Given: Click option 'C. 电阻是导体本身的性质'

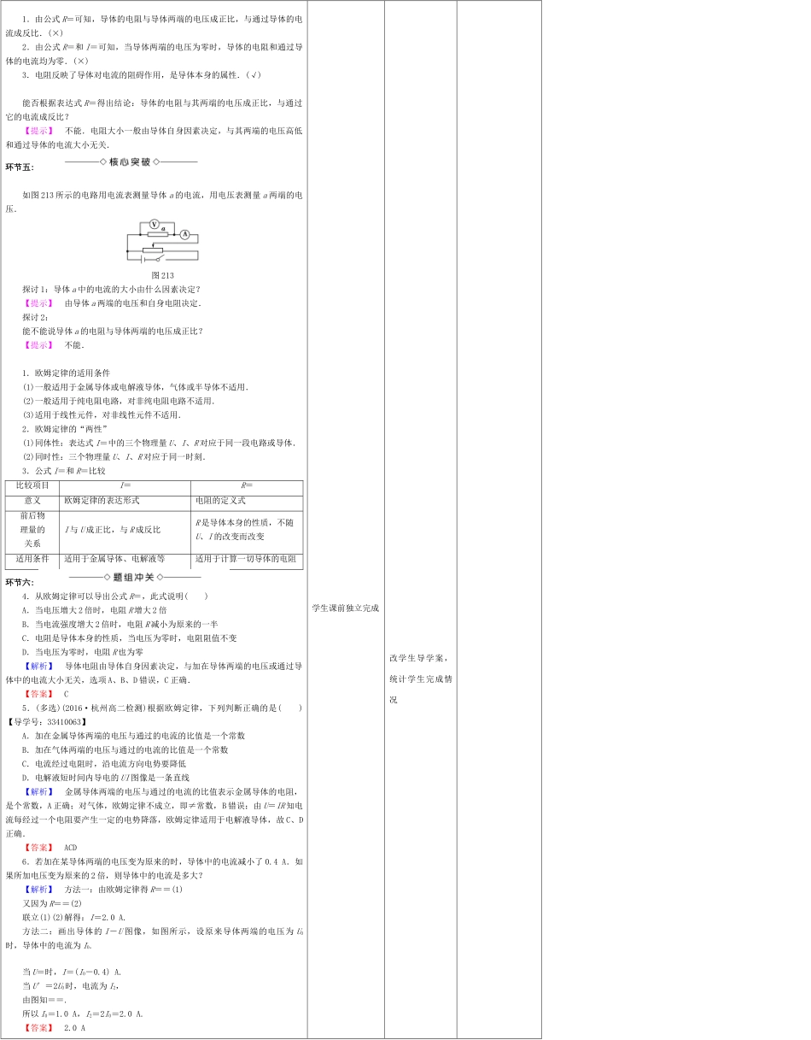Looking at the screenshot, I should pos(130,638).
